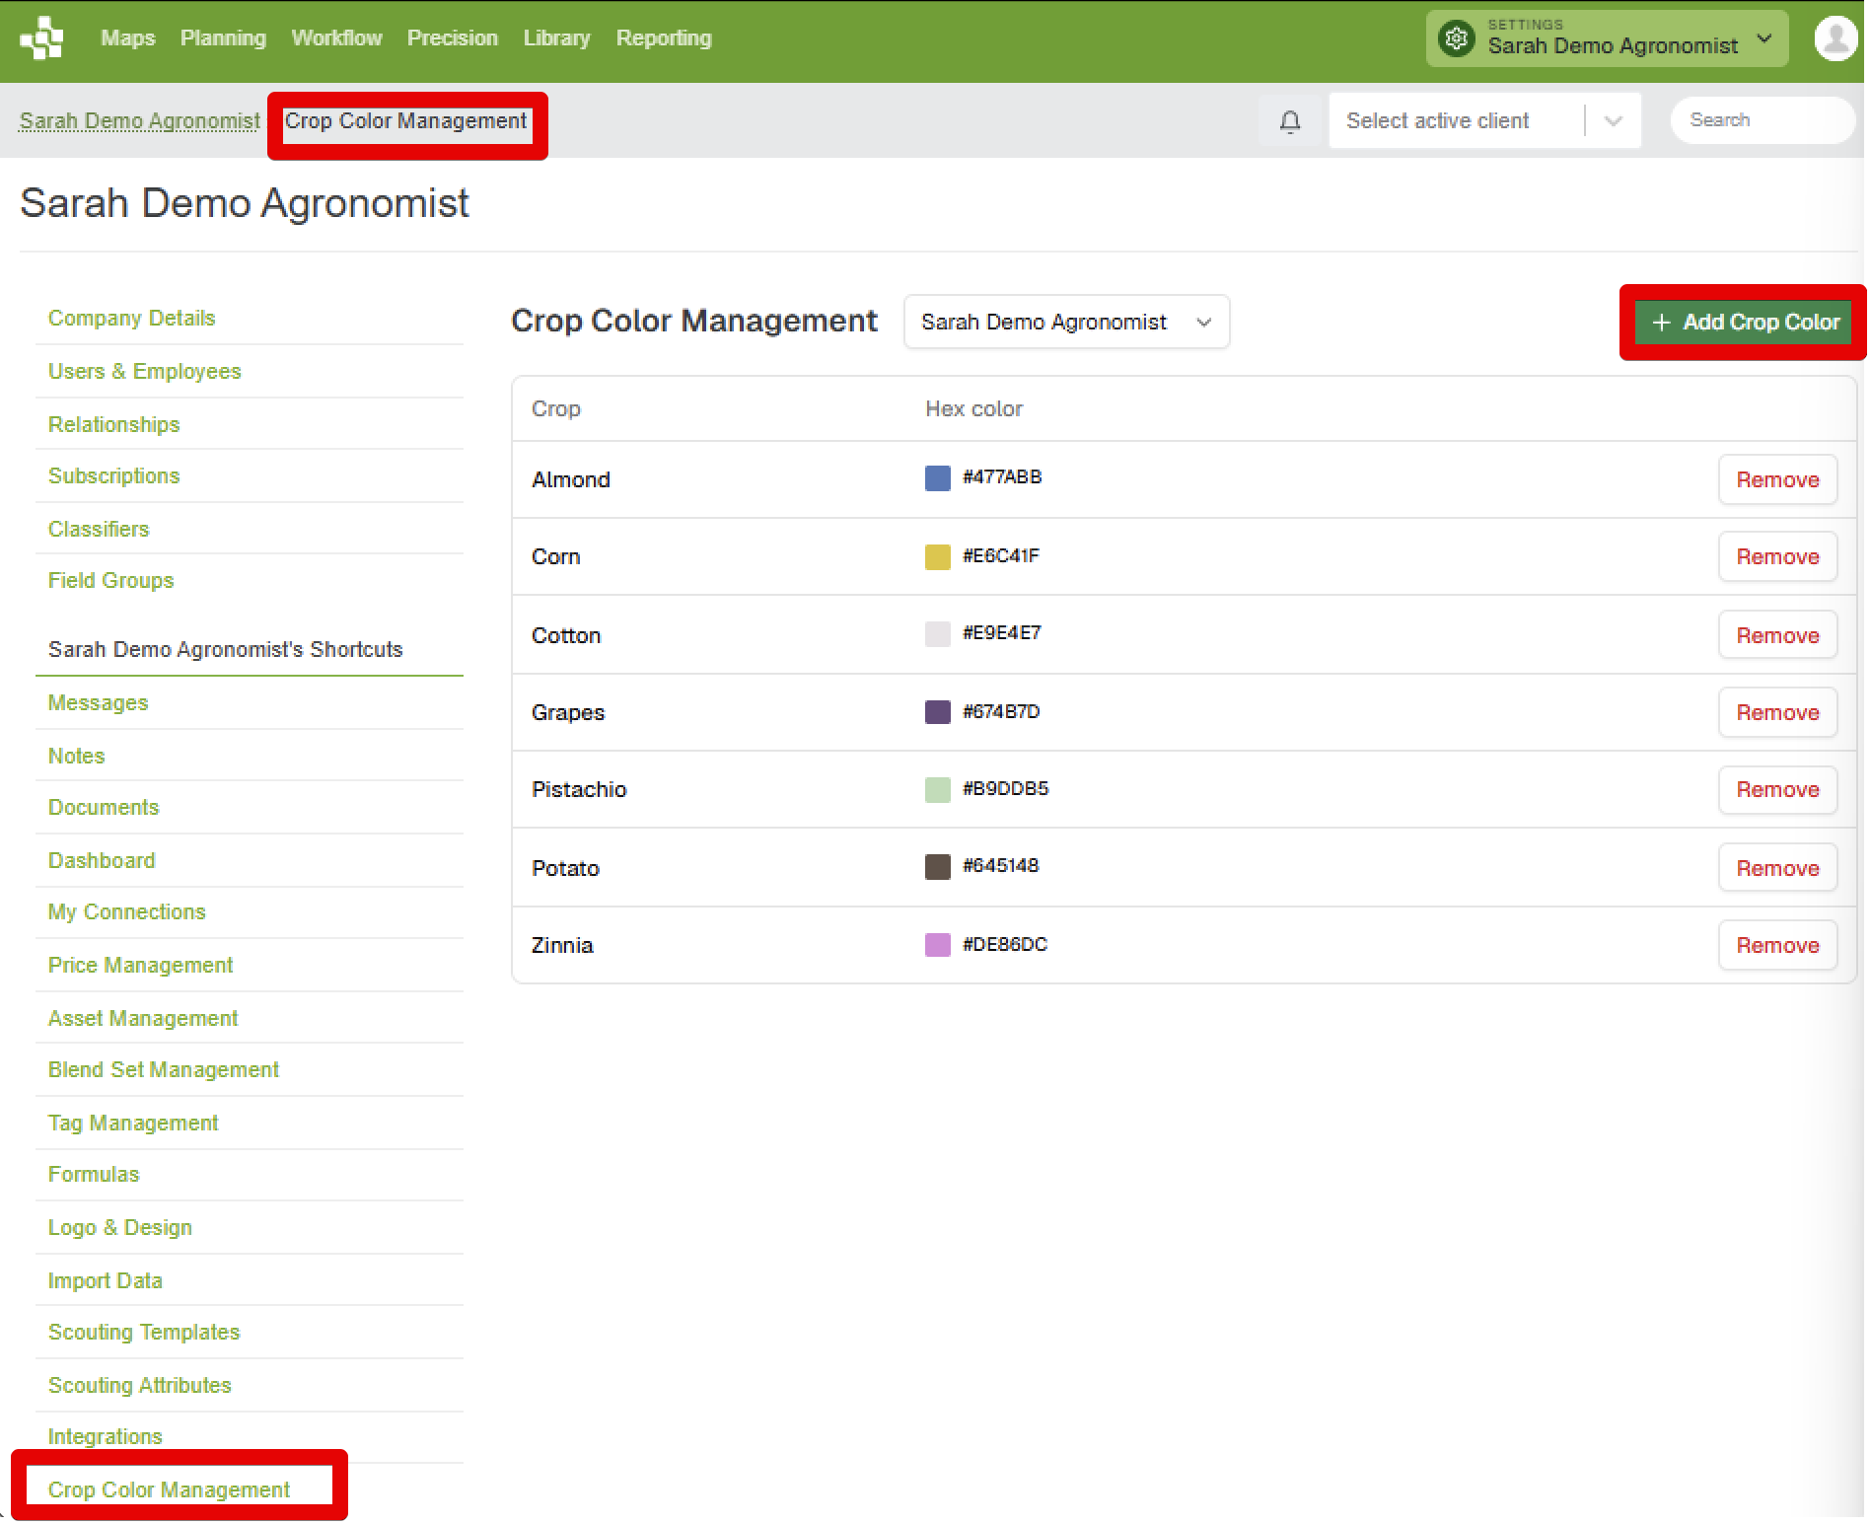Click the app logo in the top bar
1871x1524 pixels.
click(41, 38)
